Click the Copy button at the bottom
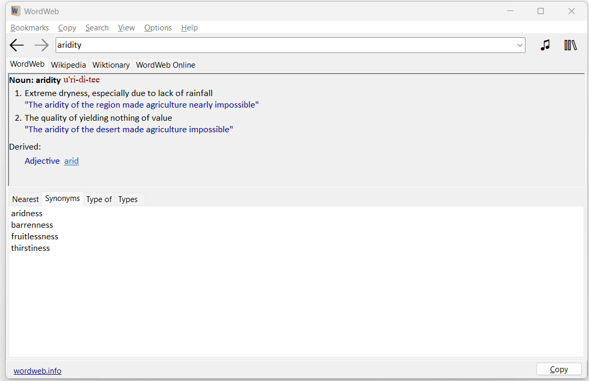Viewport: 589px width, 381px height. [559, 369]
